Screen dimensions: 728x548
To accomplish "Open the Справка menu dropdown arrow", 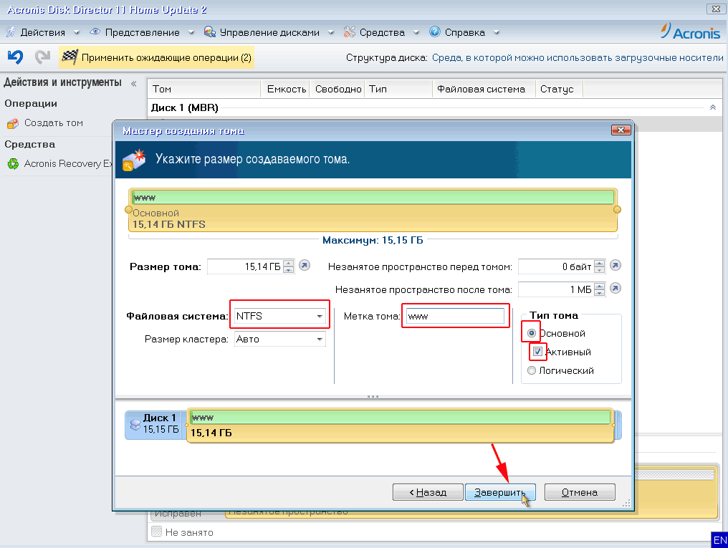I will [497, 32].
